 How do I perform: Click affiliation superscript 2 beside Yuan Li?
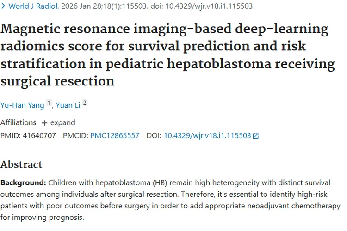(x=85, y=103)
